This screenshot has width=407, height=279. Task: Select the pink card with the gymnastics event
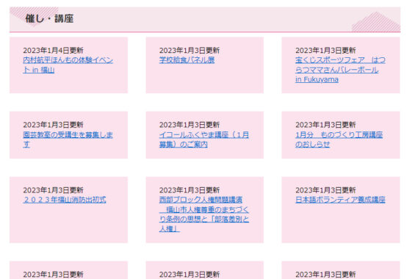click(68, 65)
